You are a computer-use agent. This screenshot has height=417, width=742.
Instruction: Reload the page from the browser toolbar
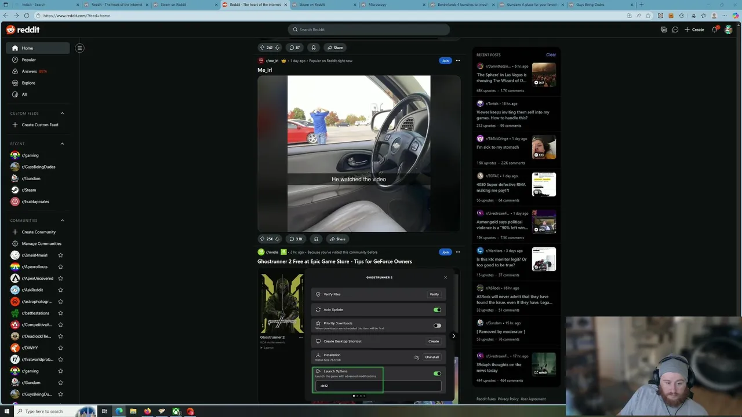pyautogui.click(x=27, y=16)
